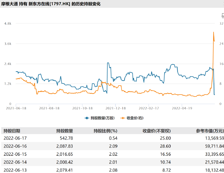Click the 2021-06-18 x-axis date label
224x173 pixels.
[16, 108]
